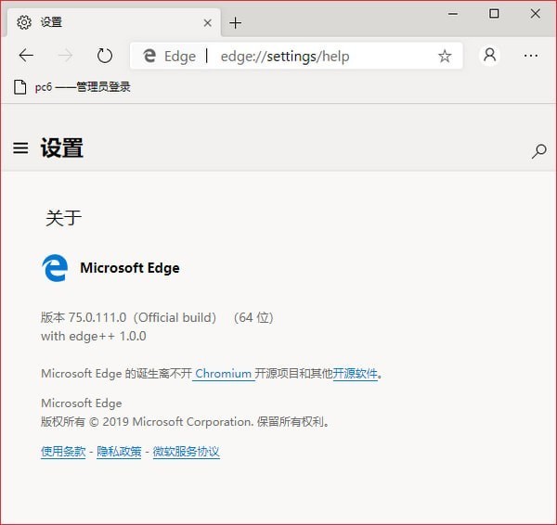Screen dimensions: 557x525
Task: Select the 设置 tab
Action: 113,22
